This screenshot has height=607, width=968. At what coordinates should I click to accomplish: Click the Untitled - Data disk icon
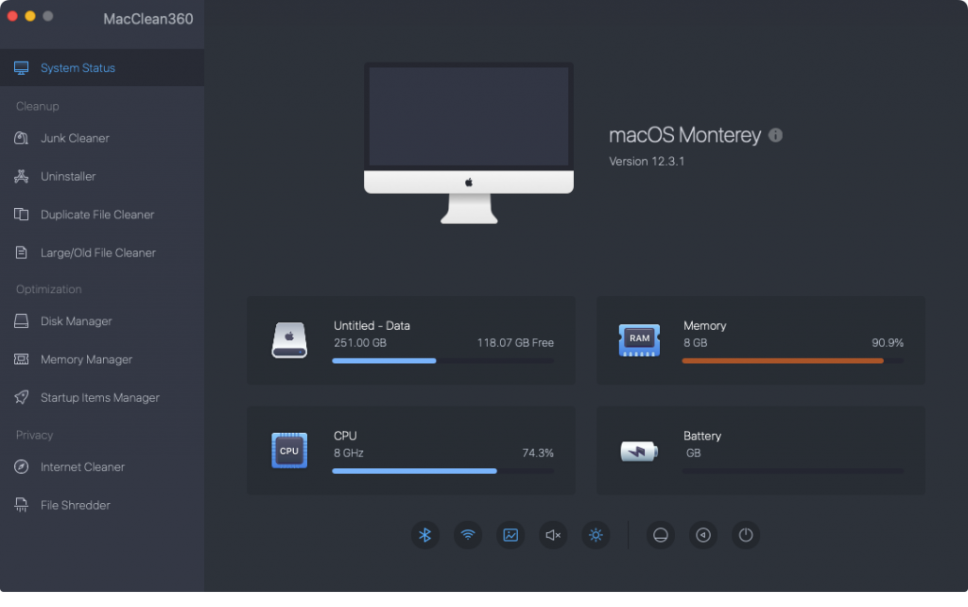tap(289, 340)
